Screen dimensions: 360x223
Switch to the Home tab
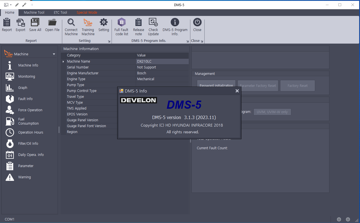(x=10, y=13)
